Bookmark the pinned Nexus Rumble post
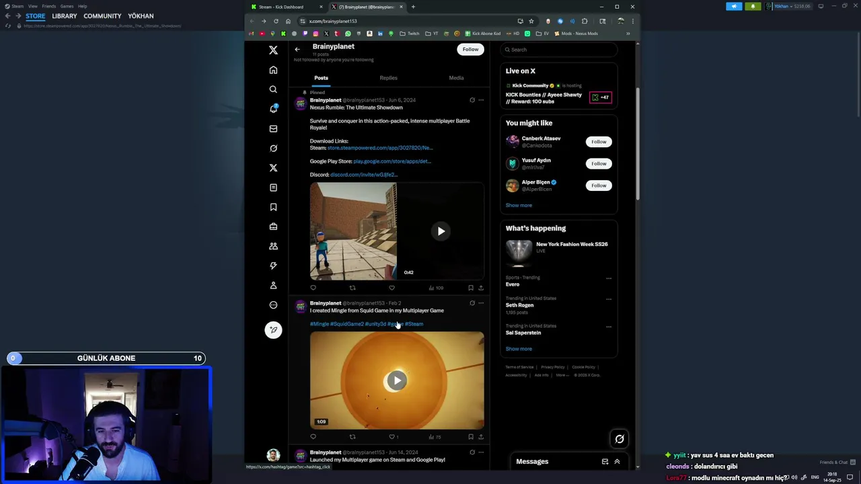 [470, 288]
